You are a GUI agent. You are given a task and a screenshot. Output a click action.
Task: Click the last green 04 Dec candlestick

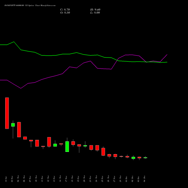(146, 158)
